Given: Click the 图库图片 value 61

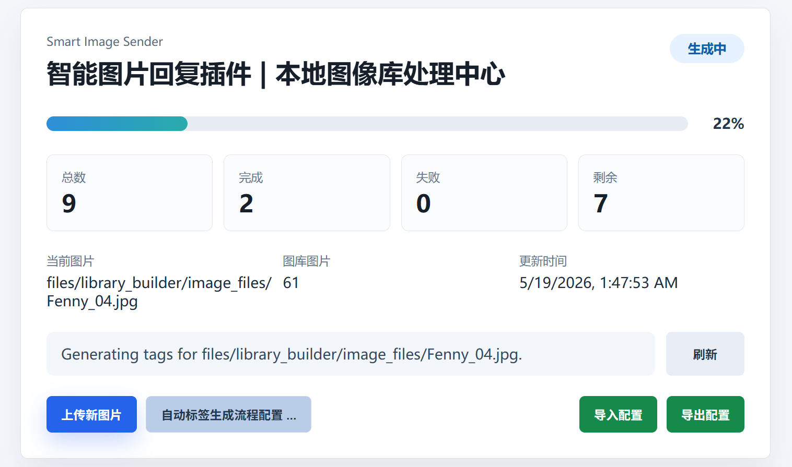Looking at the screenshot, I should pos(291,283).
